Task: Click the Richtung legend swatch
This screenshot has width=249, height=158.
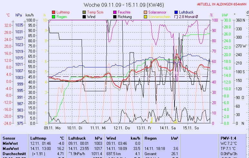Action: [115, 16]
